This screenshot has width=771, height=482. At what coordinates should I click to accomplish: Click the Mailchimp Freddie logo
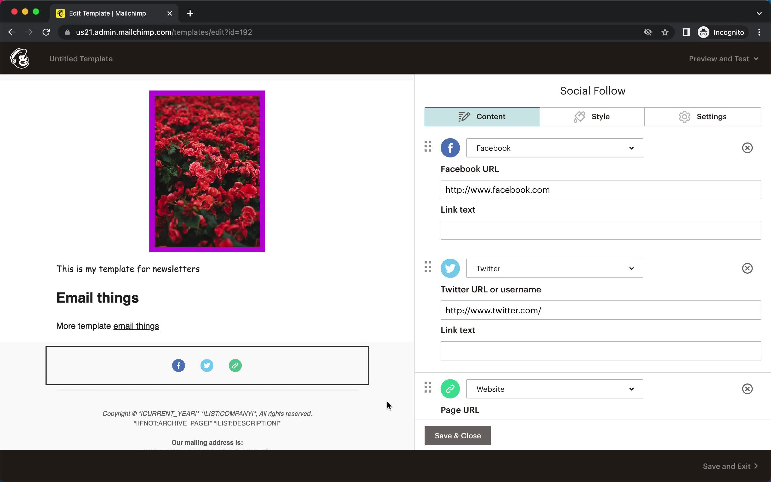pyautogui.click(x=20, y=58)
